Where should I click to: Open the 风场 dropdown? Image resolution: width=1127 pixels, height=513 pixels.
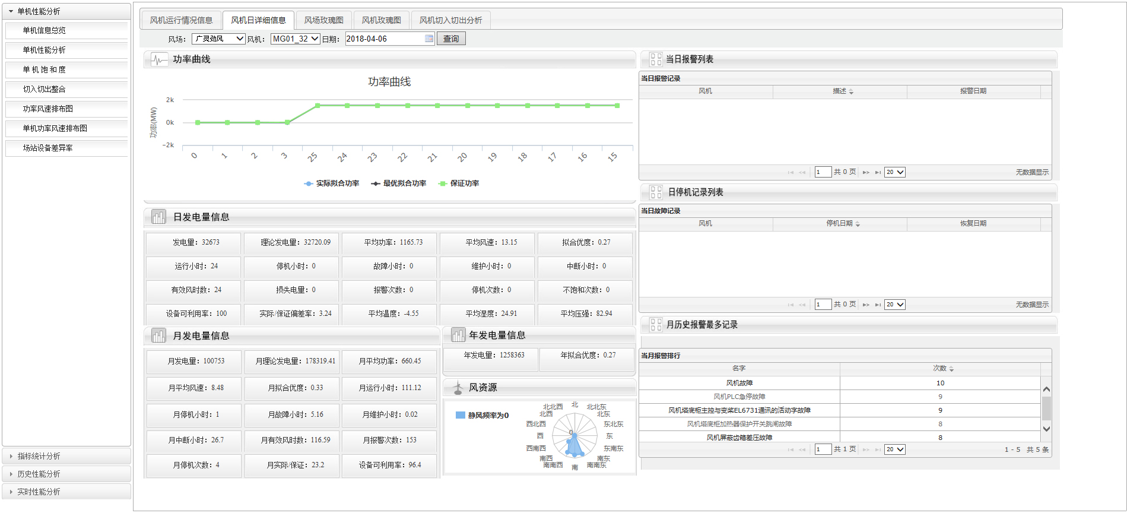(218, 39)
